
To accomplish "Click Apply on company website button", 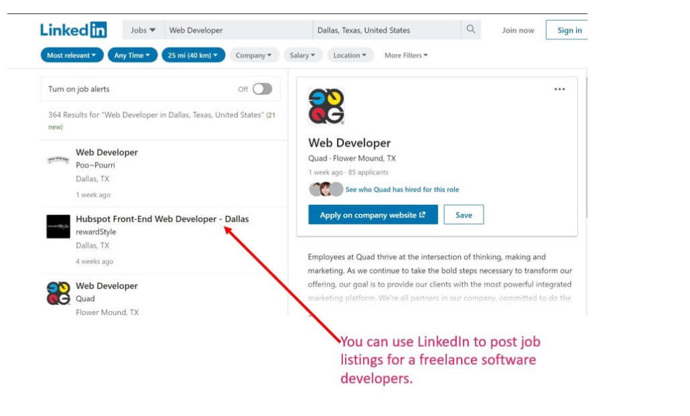I will (373, 215).
